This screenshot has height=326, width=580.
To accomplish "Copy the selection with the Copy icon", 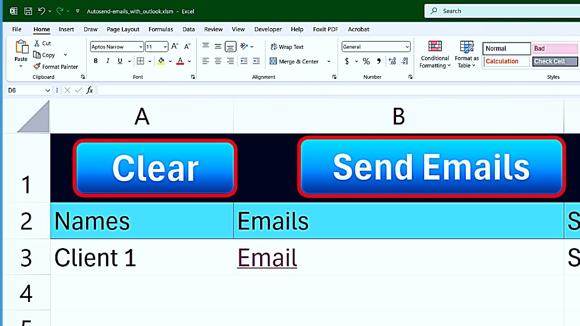I will (37, 55).
